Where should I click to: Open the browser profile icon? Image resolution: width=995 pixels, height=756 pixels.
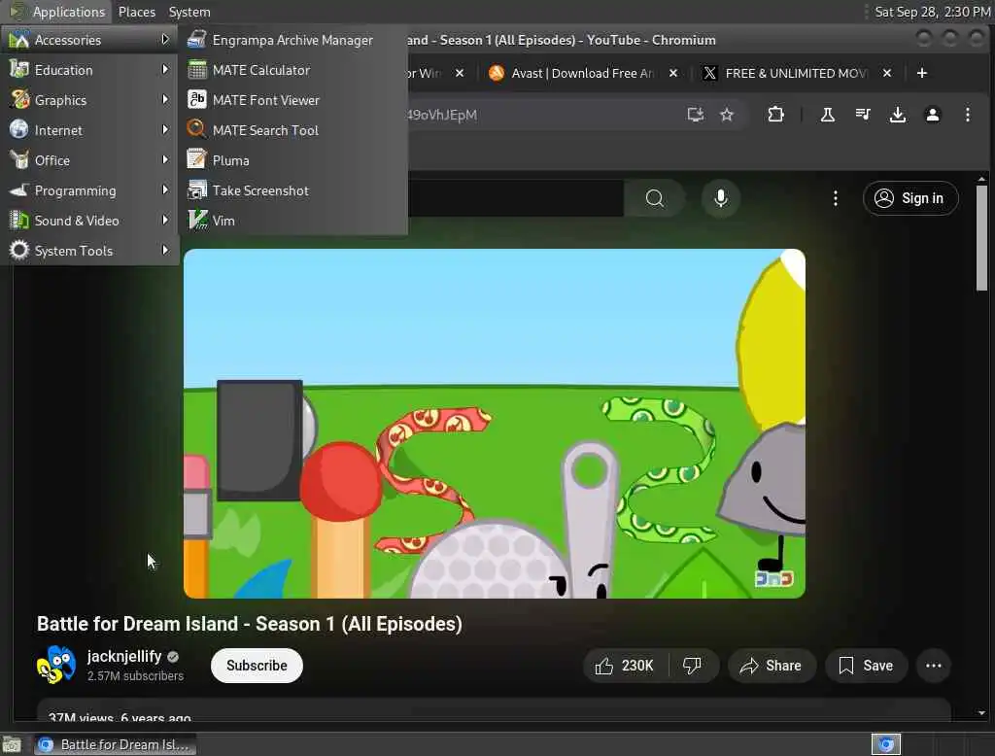(932, 115)
